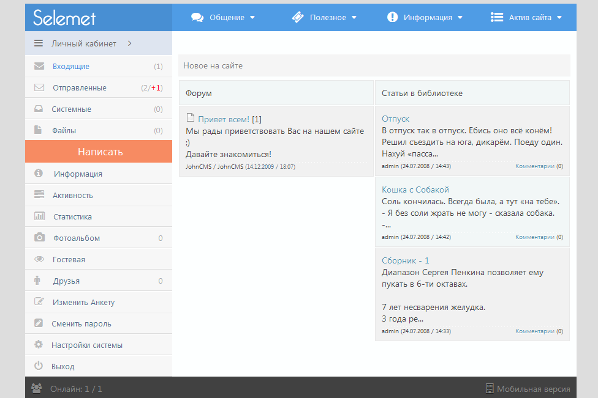Open the Кошка с Собакой article
This screenshot has width=598, height=398.
pos(415,190)
